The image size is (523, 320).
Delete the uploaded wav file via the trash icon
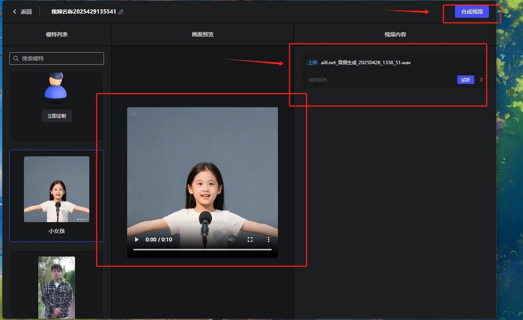[x=481, y=80]
